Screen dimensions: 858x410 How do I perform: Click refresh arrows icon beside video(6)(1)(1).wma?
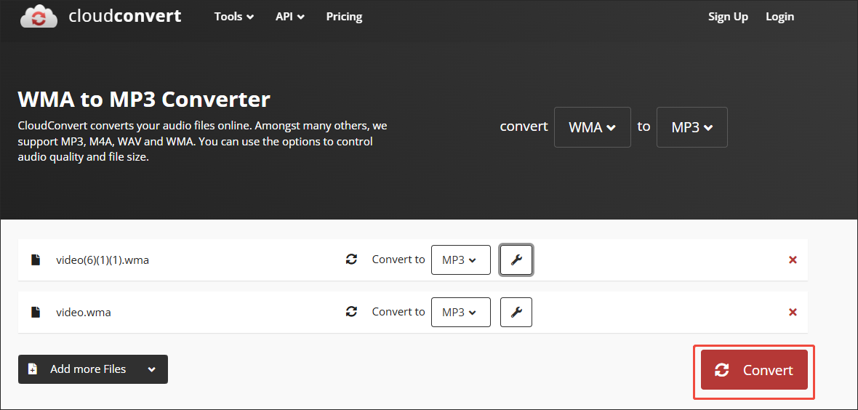351,260
